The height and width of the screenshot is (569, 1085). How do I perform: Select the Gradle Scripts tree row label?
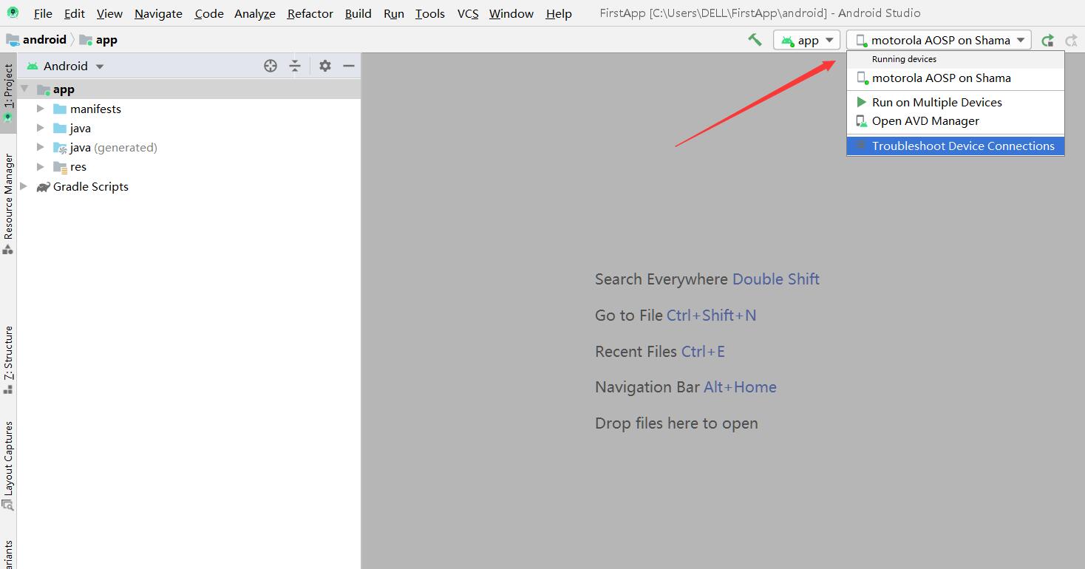tap(91, 186)
